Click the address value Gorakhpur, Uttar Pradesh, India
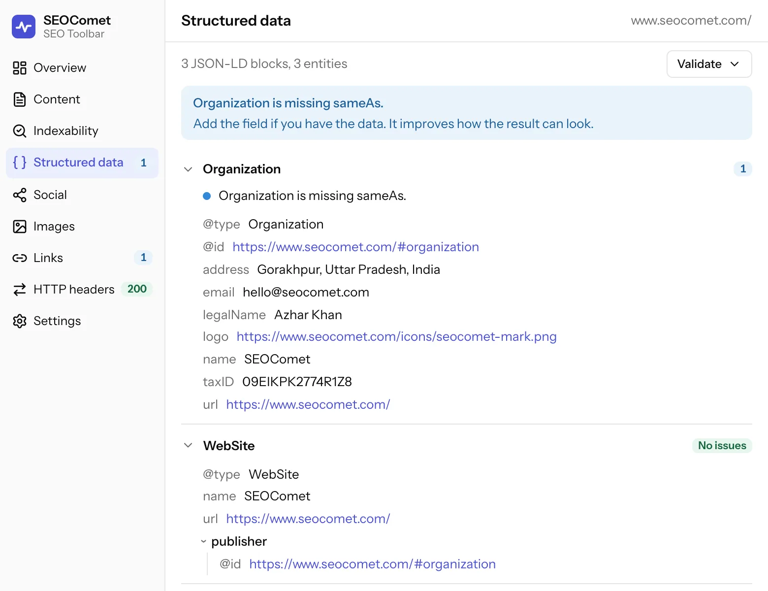 349,270
